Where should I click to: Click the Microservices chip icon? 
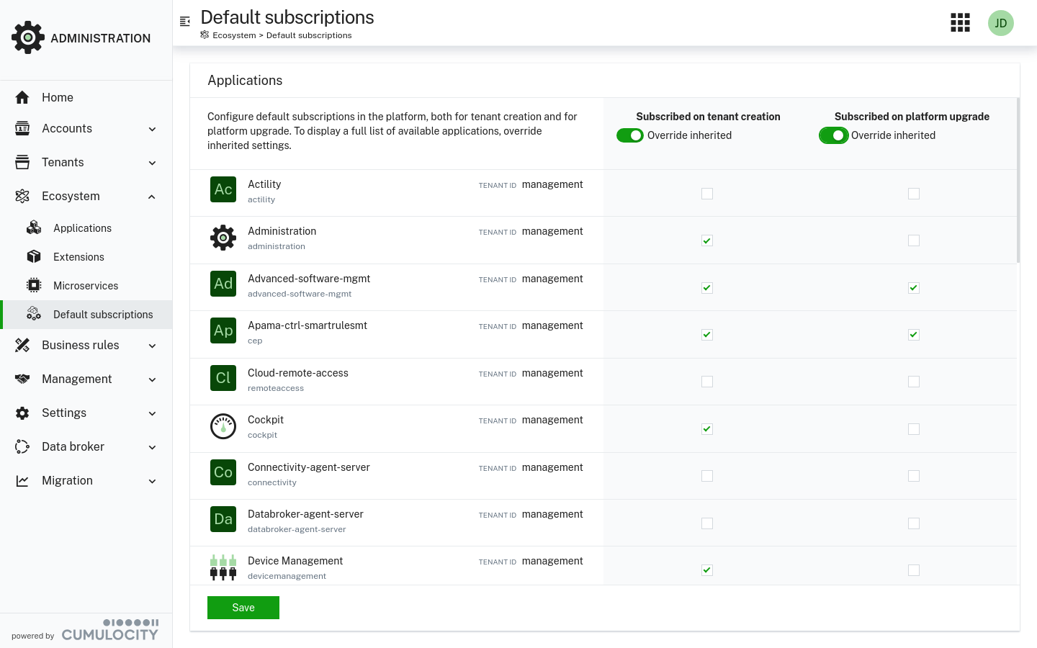pyautogui.click(x=34, y=285)
